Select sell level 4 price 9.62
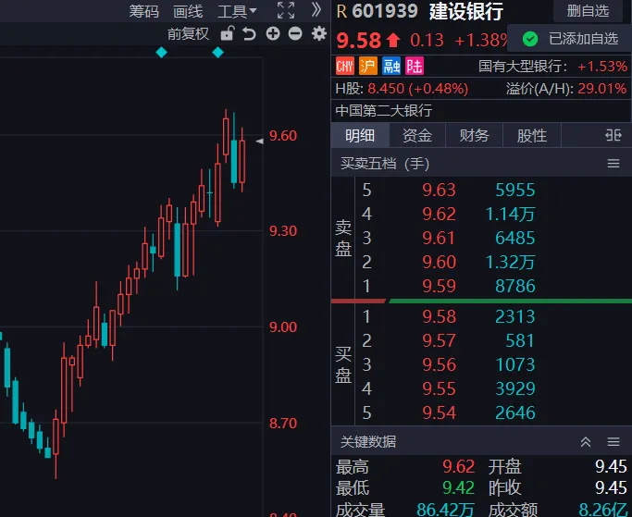Image resolution: width=632 pixels, height=517 pixels. (439, 214)
